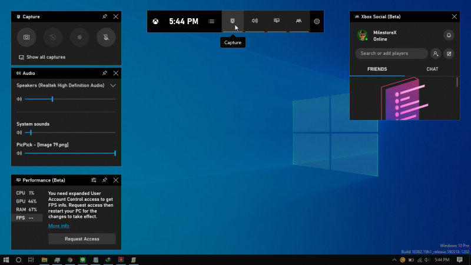The image size is (471, 265).
Task: Toggle the Xbox Social widget from Game Bar
Action: pos(298,21)
